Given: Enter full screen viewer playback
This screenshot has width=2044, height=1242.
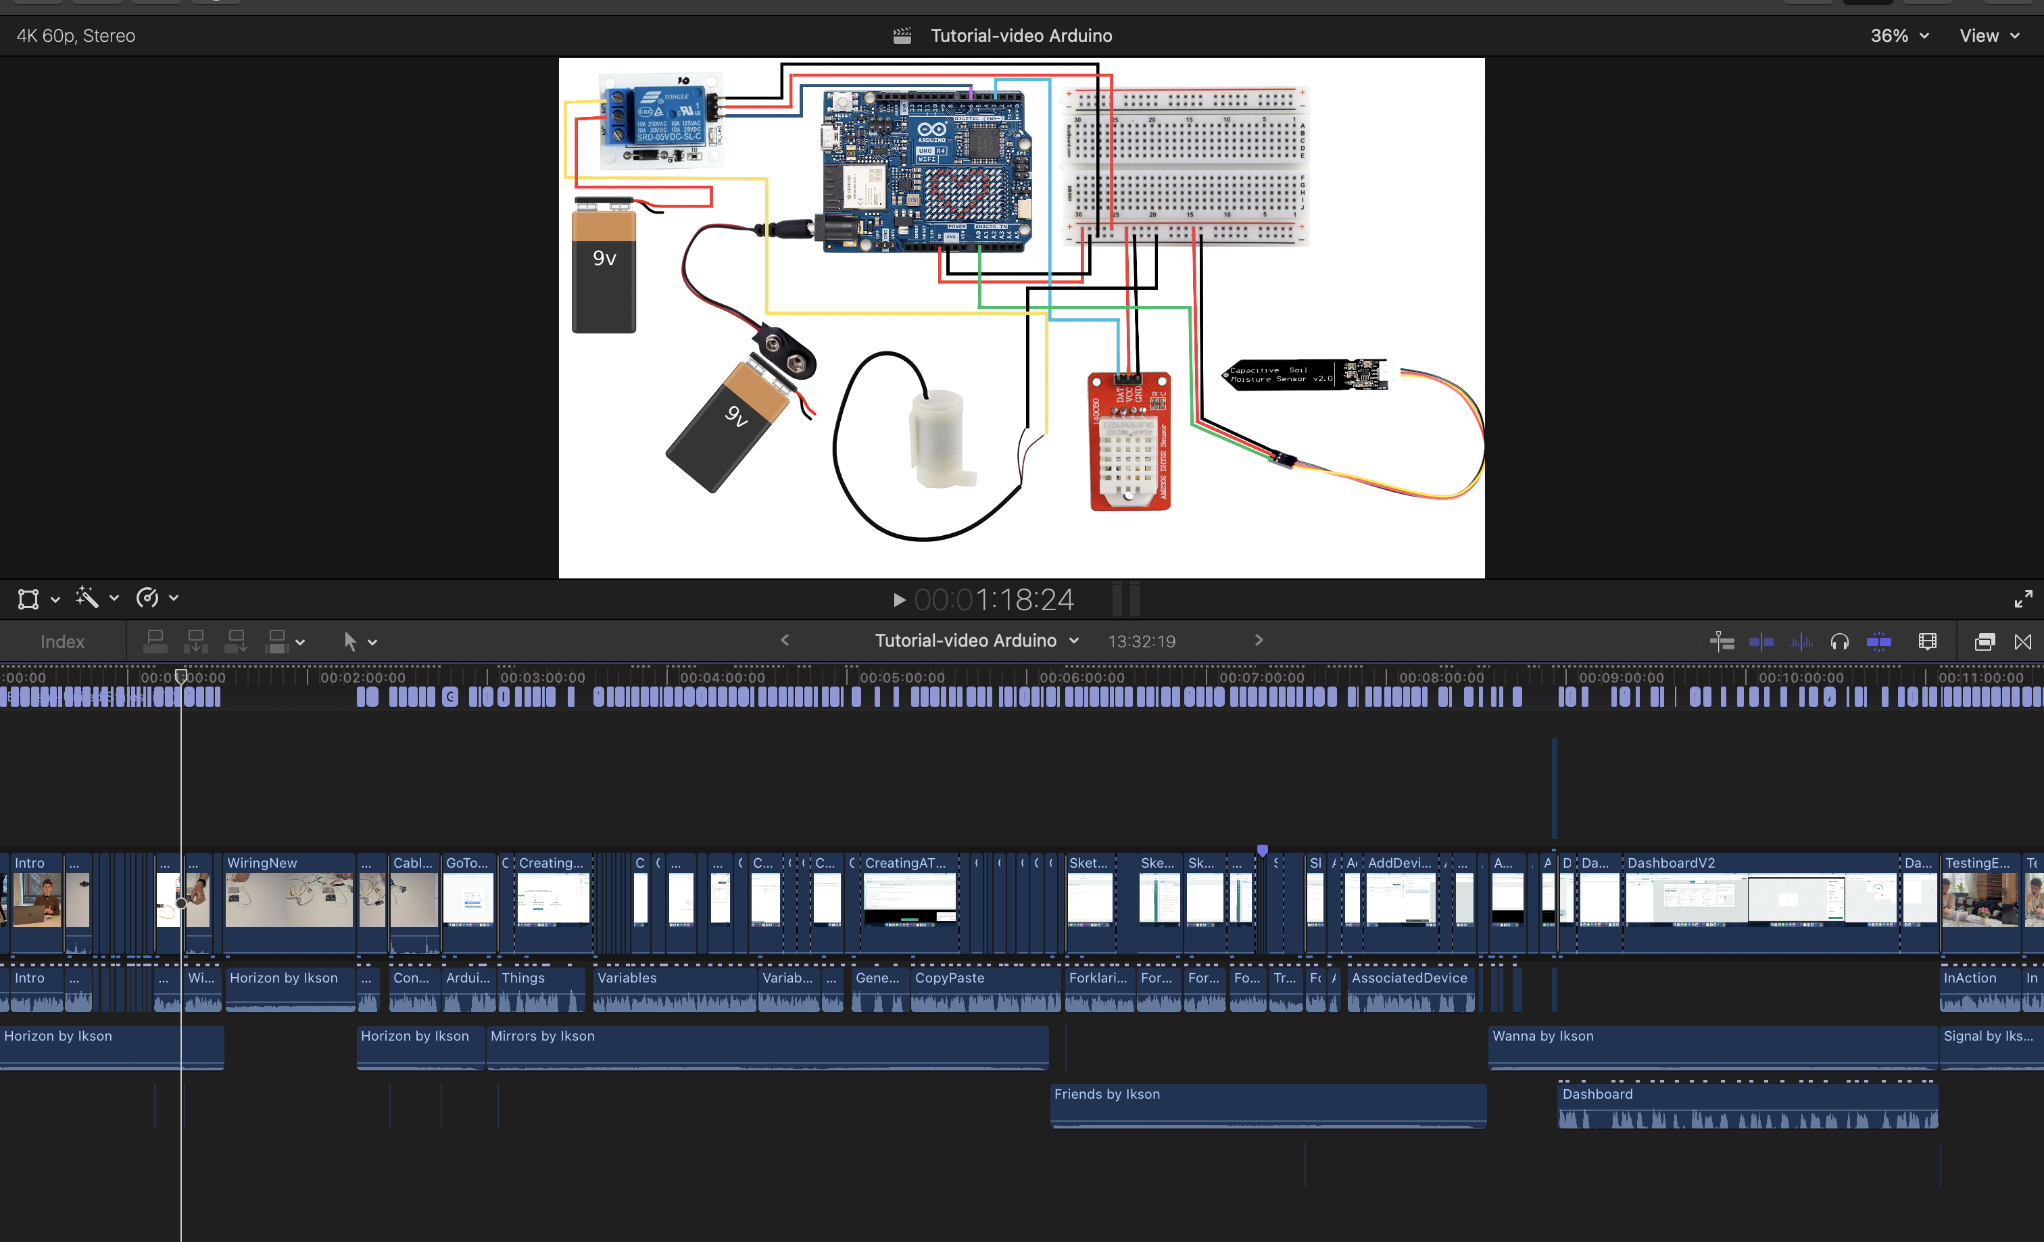Looking at the screenshot, I should [2023, 599].
